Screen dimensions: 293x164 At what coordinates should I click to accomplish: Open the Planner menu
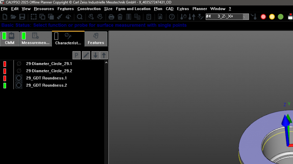[x=199, y=9]
